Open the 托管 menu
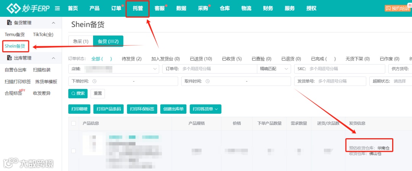 pyautogui.click(x=138, y=8)
